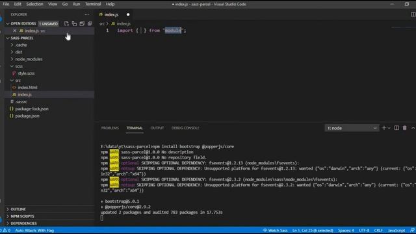Open the .sassrc file

21,101
